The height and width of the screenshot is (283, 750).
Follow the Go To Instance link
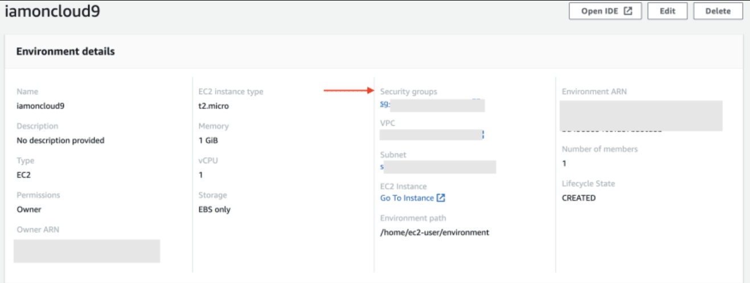coord(407,198)
